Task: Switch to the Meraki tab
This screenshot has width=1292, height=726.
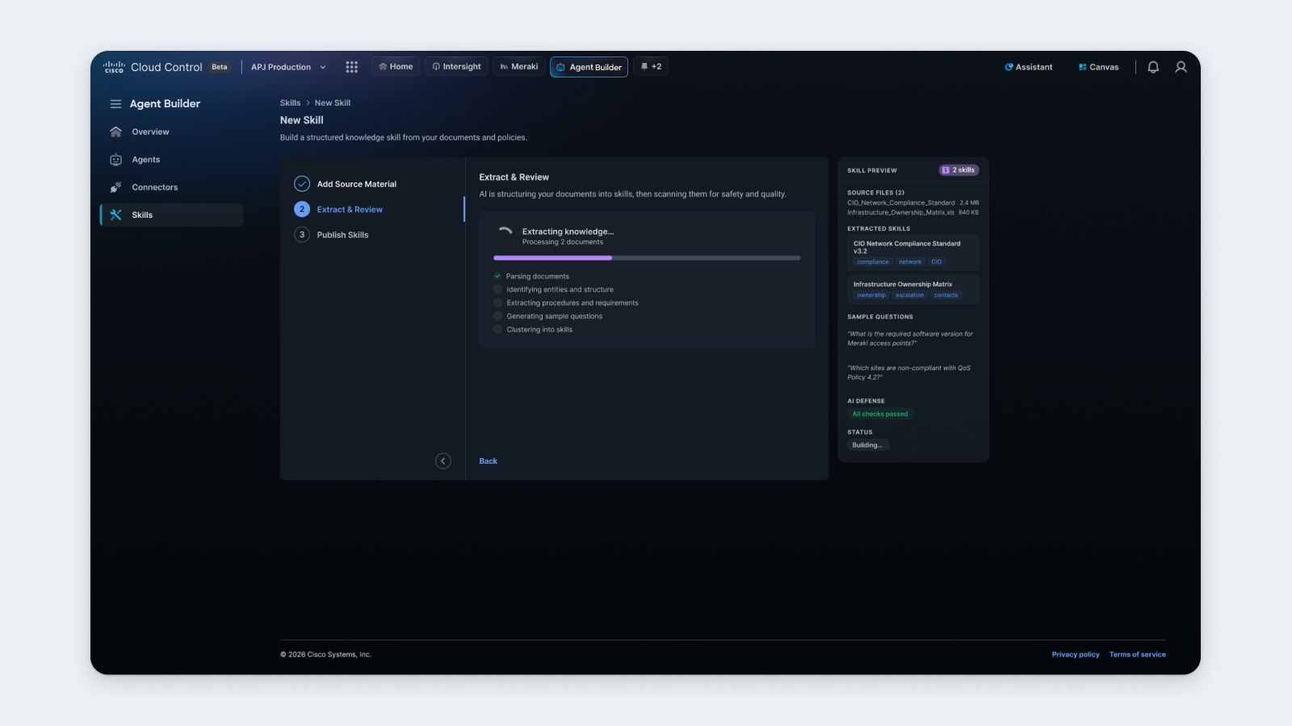Action: [x=519, y=67]
